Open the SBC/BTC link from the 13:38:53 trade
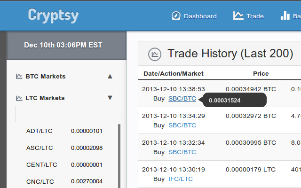 click(182, 99)
